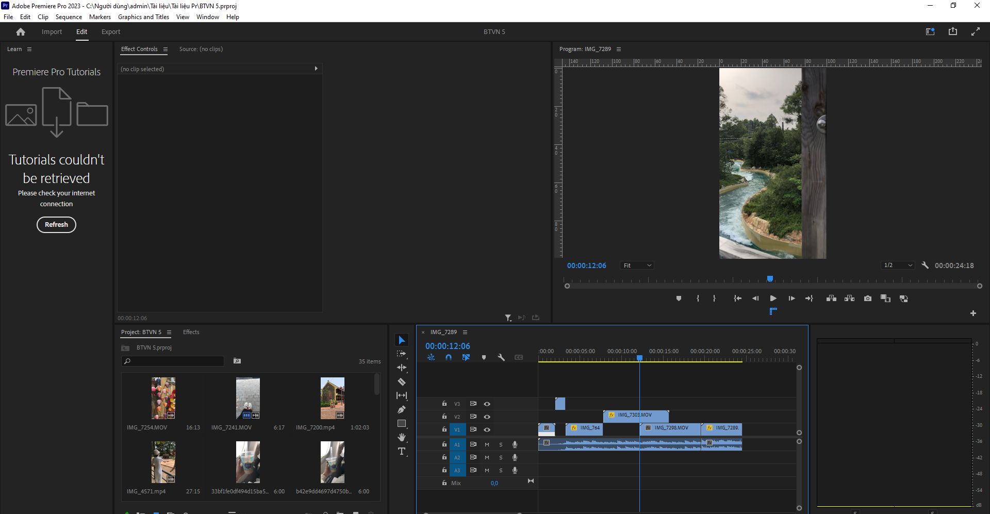The width and height of the screenshot is (990, 514).
Task: Select the Selection tool arrow
Action: 402,340
